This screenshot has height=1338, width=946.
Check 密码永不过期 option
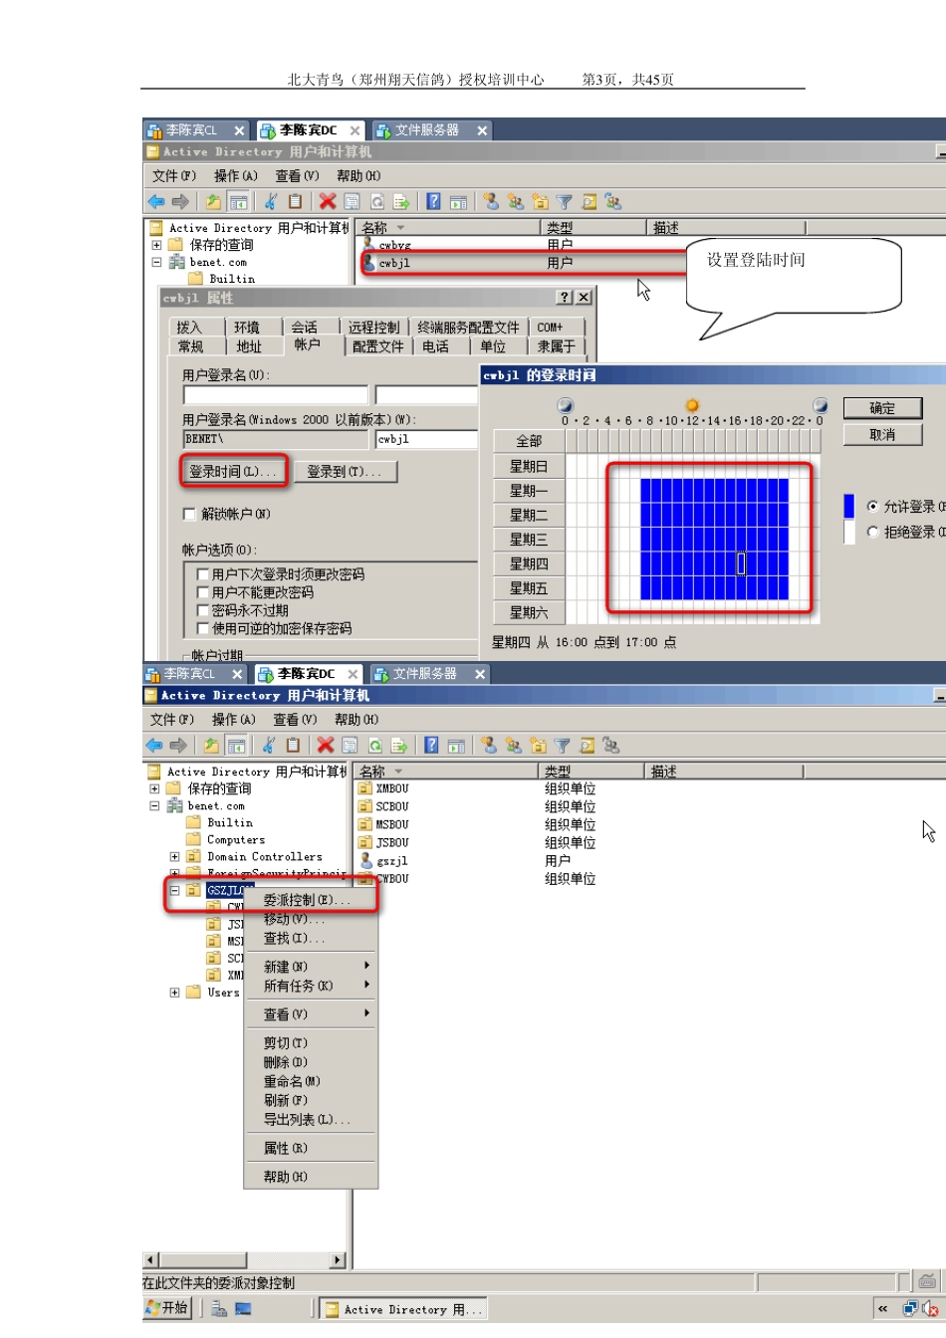(x=203, y=610)
